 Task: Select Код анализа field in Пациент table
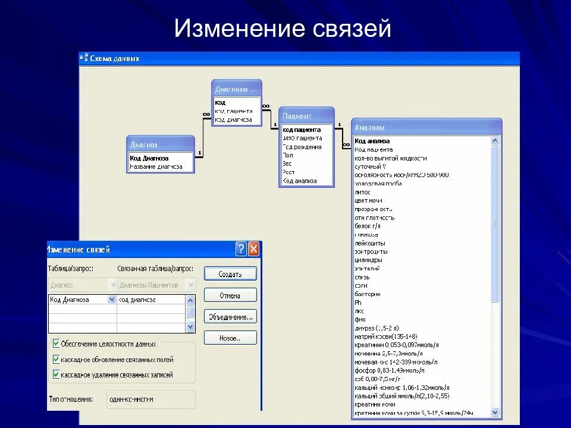pyautogui.click(x=300, y=181)
